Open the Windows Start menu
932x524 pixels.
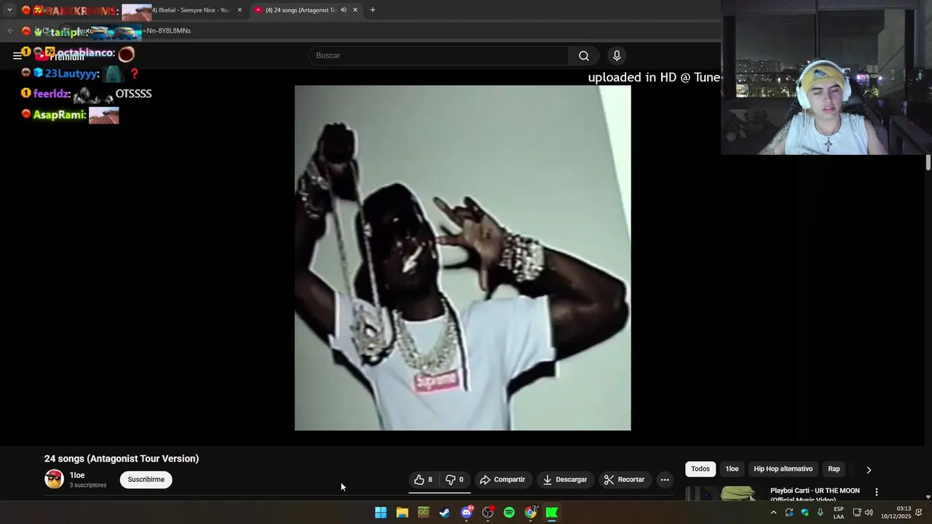click(x=381, y=512)
